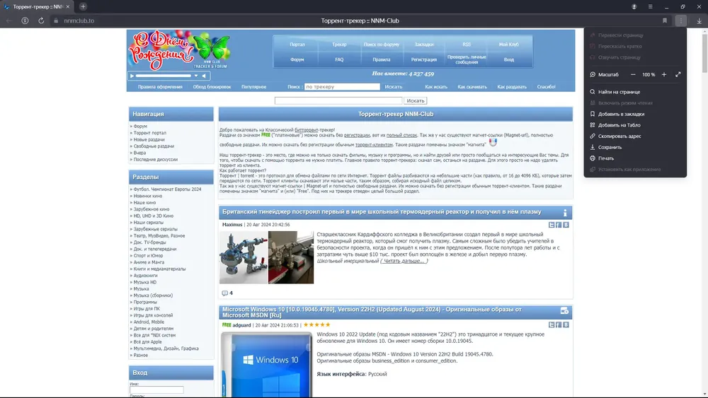Follow the 'Читать дальше...' link
This screenshot has height=398, width=708.
click(x=404, y=261)
